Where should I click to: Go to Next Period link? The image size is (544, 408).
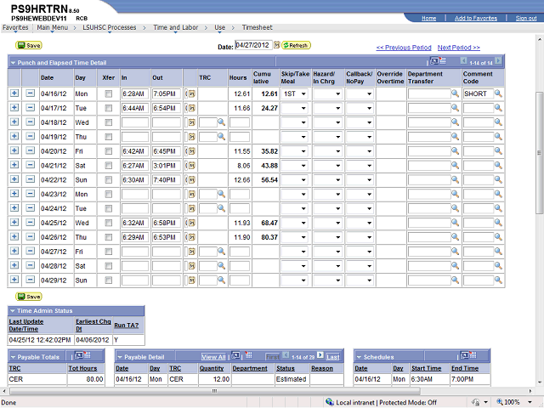(x=458, y=48)
